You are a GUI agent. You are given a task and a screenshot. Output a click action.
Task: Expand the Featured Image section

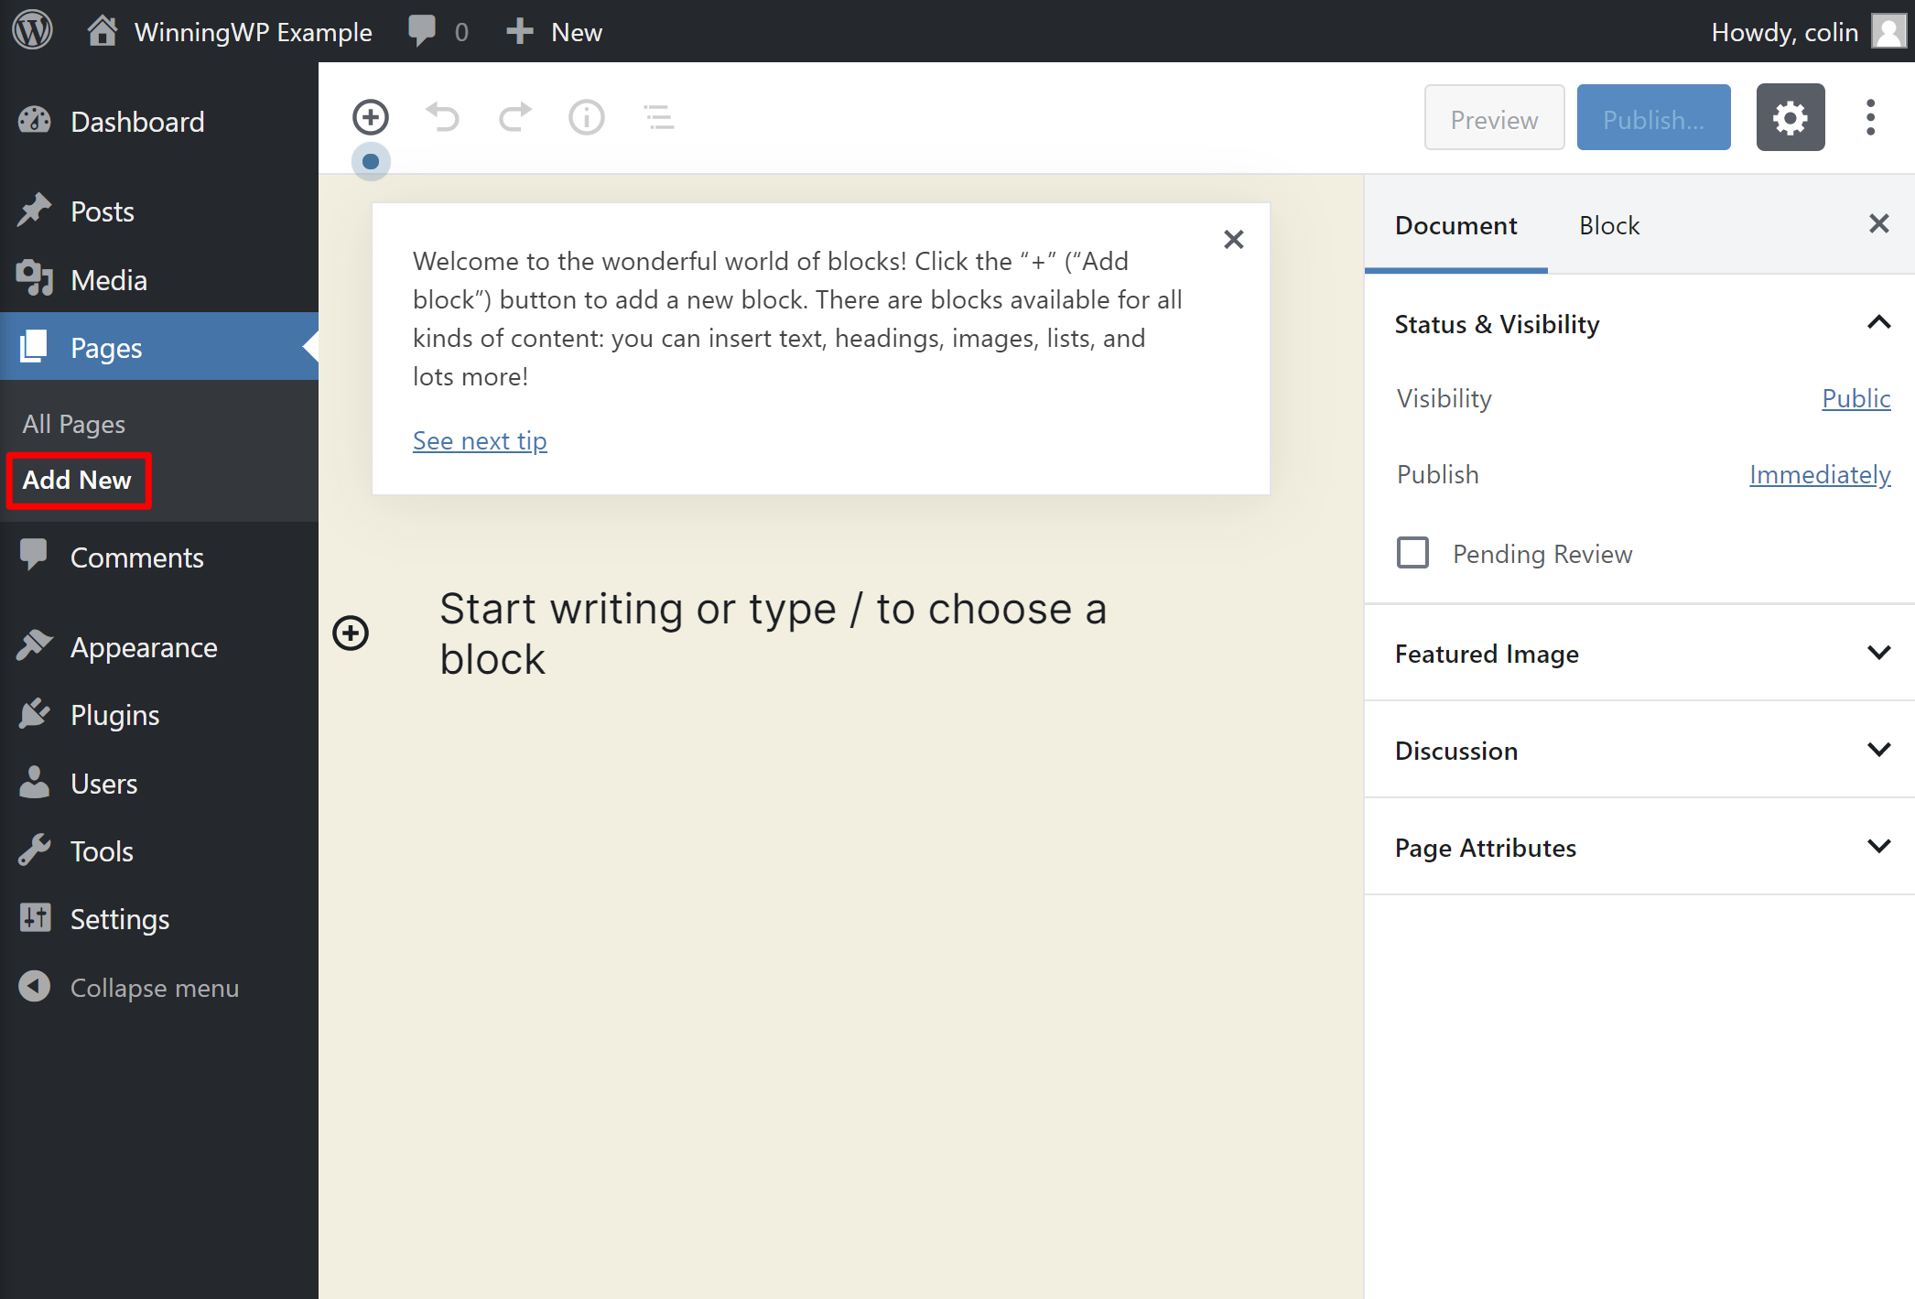click(1639, 654)
